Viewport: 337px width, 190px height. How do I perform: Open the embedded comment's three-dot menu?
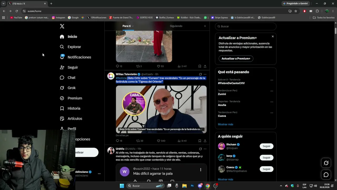pos(201,170)
